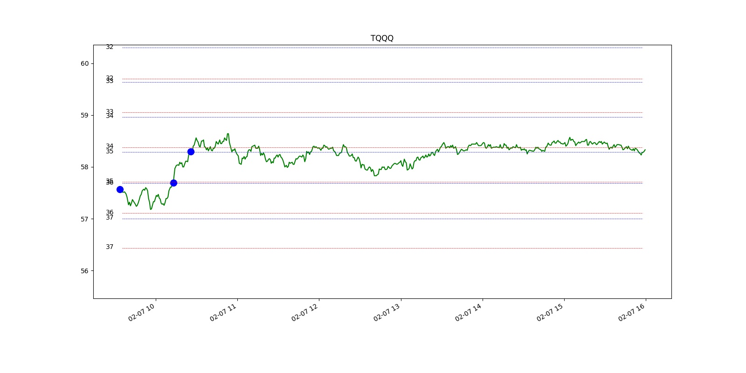Select the blue marker on the level 35 line

coord(191,152)
